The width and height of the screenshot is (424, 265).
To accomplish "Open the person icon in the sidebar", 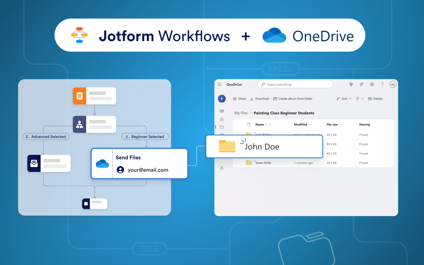I will [x=222, y=168].
